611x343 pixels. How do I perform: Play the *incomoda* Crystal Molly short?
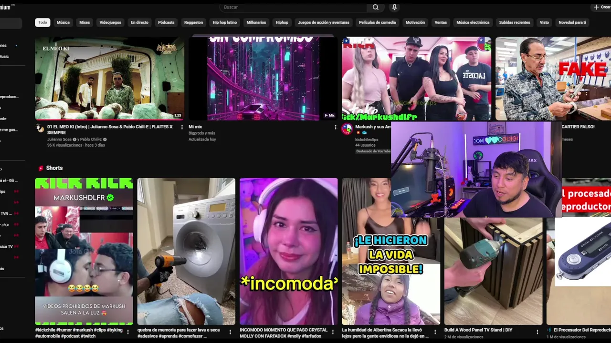pos(288,251)
